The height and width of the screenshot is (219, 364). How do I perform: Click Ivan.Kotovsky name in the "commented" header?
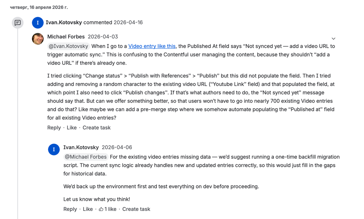(x=64, y=22)
